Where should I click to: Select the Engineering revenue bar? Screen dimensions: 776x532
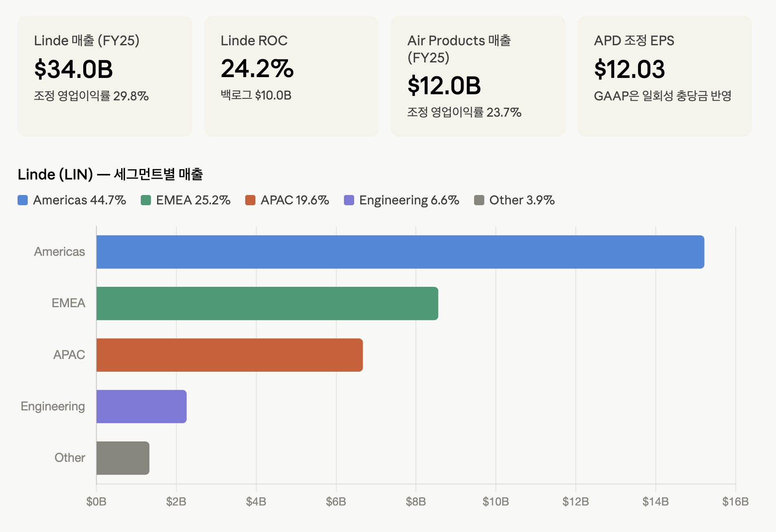click(142, 406)
